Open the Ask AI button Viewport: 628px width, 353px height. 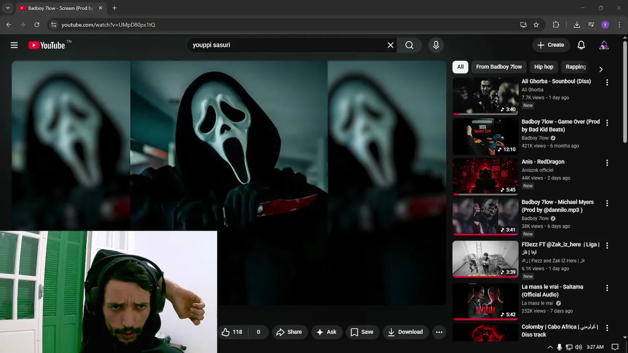(x=327, y=332)
